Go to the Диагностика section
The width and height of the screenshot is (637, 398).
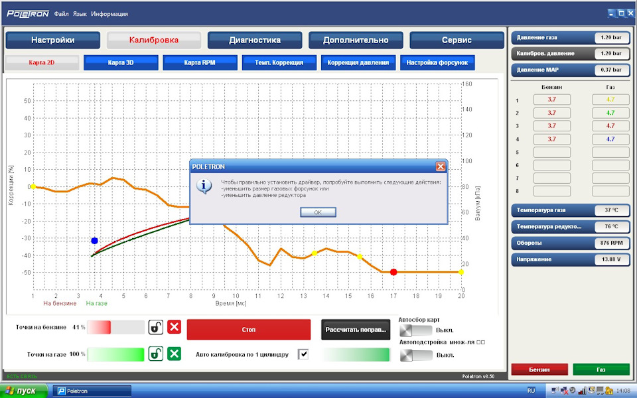coord(255,40)
